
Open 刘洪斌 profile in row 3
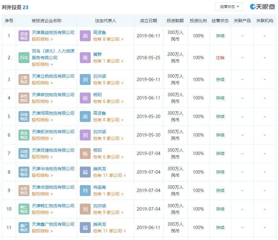(x=100, y=76)
